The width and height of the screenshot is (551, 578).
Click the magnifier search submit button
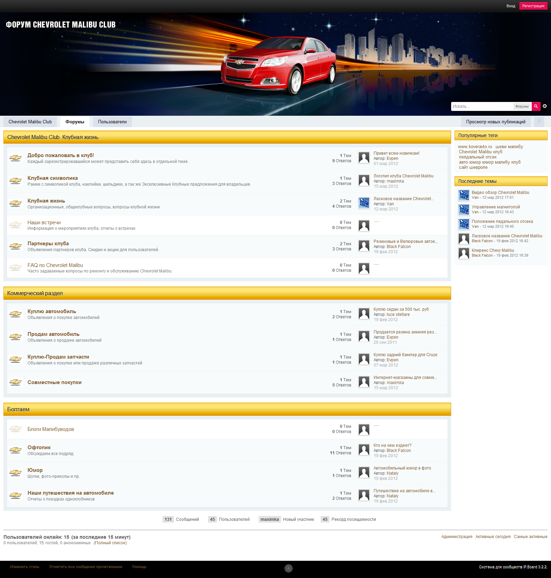pos(536,106)
